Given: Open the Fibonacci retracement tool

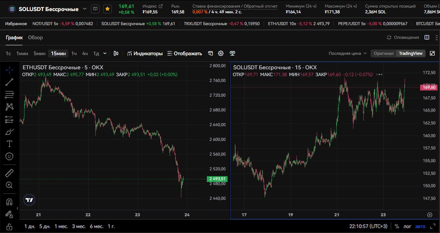Looking at the screenshot, I should [x=9, y=94].
